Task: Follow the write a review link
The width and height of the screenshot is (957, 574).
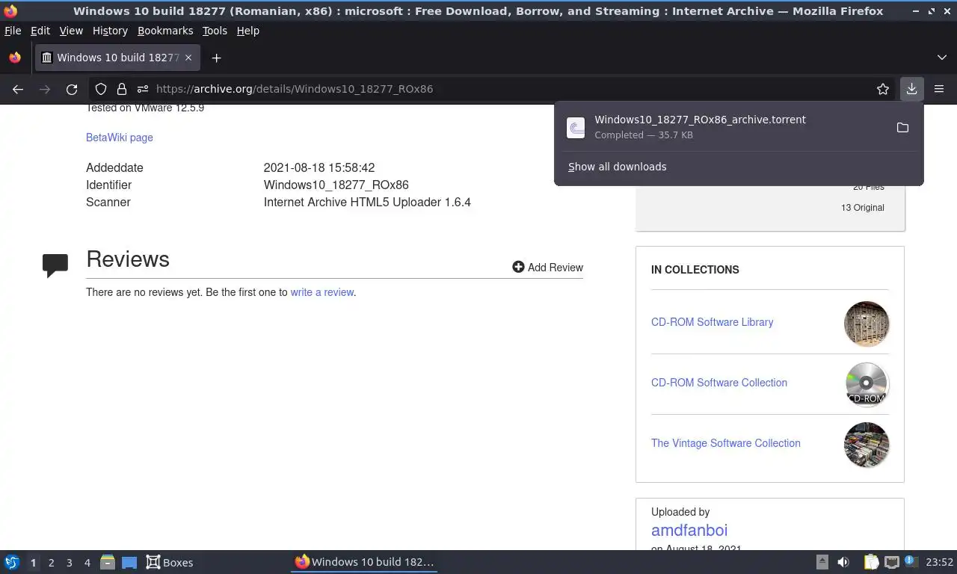Action: (x=322, y=292)
